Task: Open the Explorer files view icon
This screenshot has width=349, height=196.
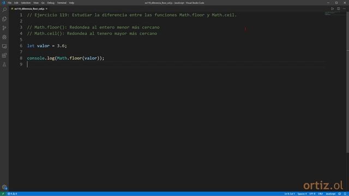Action: pos(4,19)
